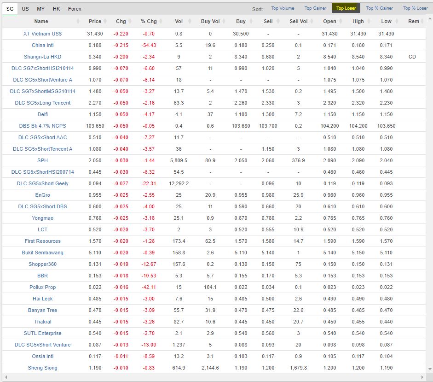Screen dimensions: 433x382
Task: Open DLC SG5xShort AAC link
Action: pyautogui.click(x=42, y=137)
